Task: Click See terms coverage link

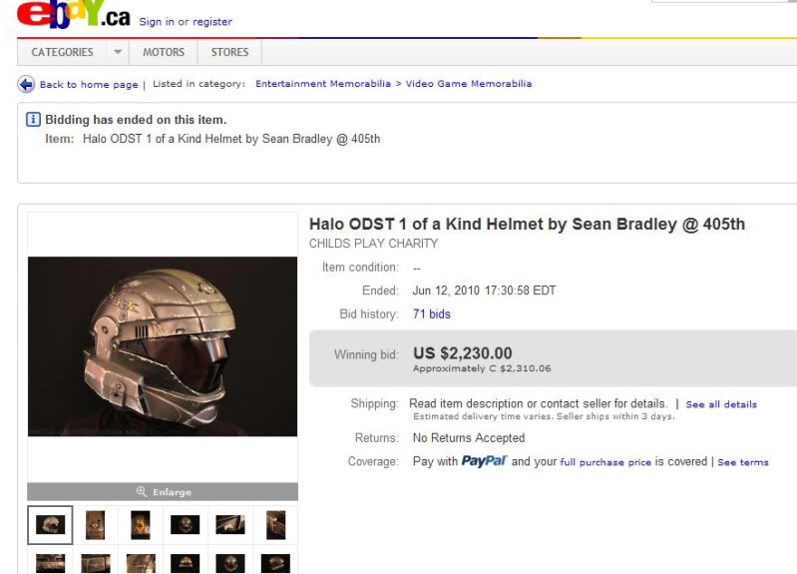Action: point(742,462)
